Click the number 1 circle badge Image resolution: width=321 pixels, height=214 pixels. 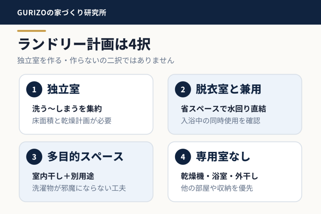pyautogui.click(x=34, y=89)
